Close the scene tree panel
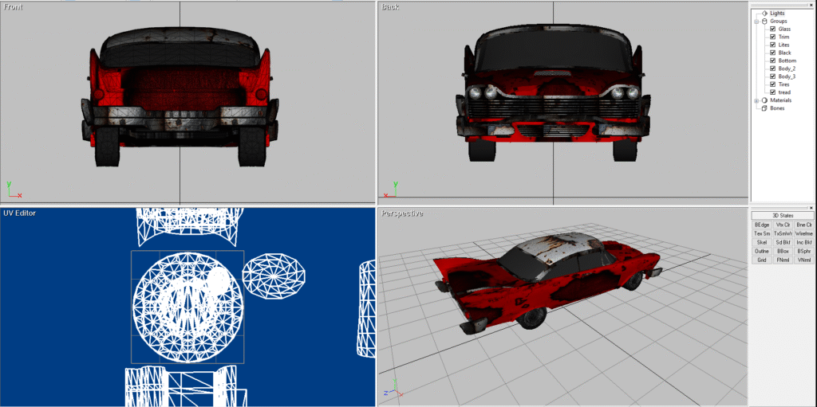Screen dimensions: 817x407 tap(812, 3)
